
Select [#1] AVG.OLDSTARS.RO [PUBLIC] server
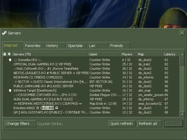[91, 112]
